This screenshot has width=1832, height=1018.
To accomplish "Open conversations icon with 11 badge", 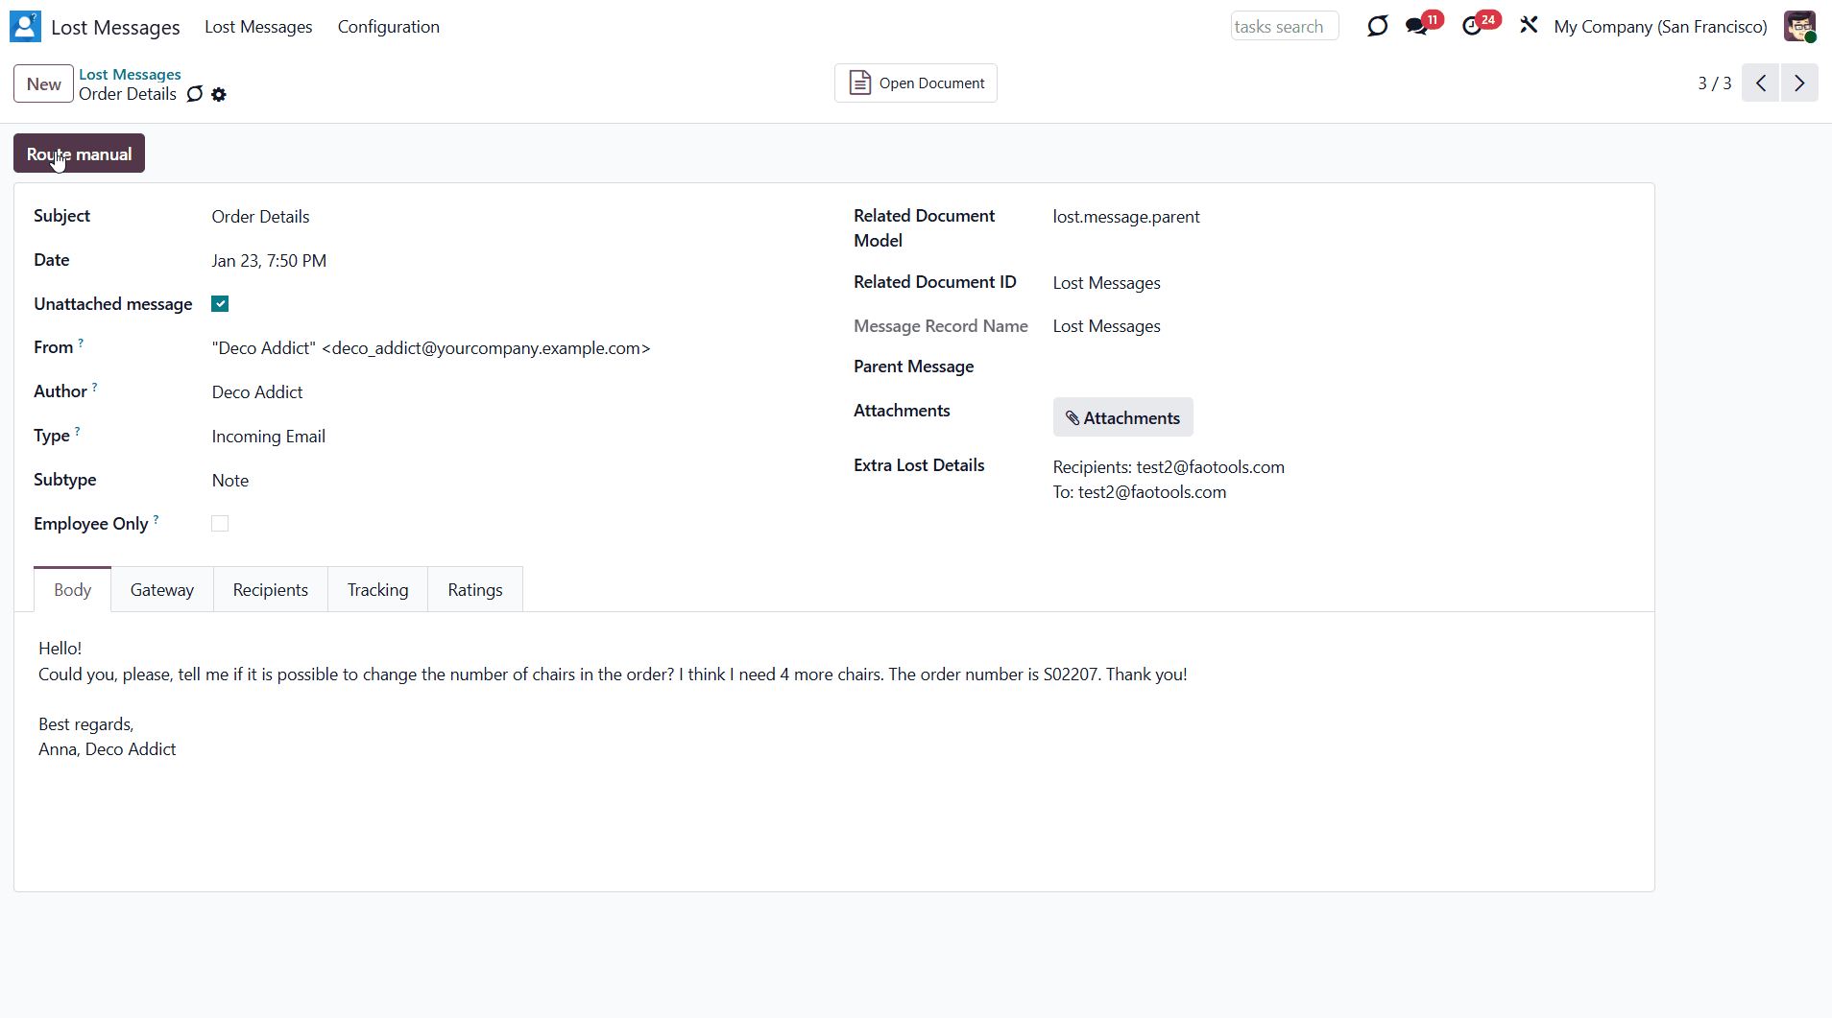I will [1418, 26].
